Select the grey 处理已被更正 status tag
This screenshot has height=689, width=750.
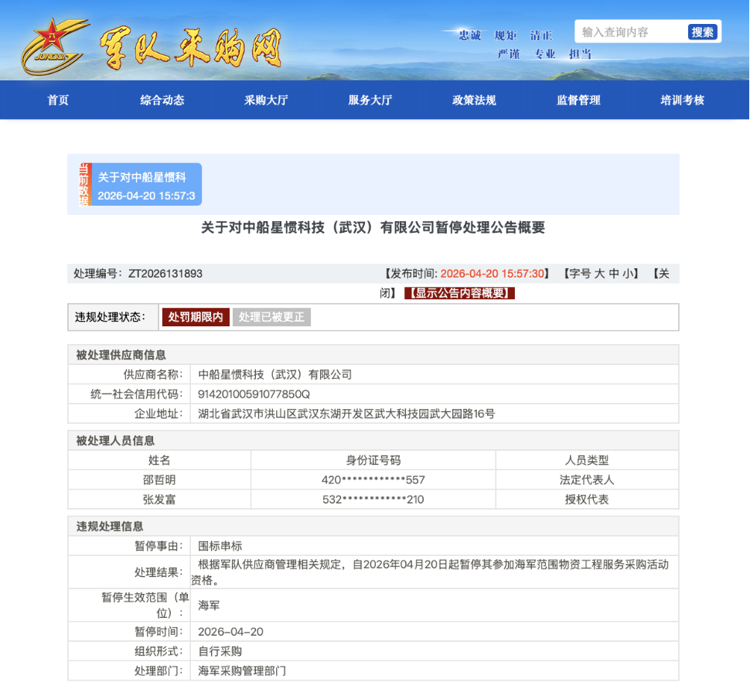tap(271, 317)
